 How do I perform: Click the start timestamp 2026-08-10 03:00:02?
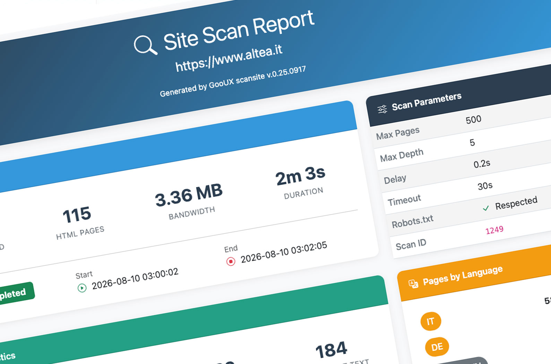[135, 279]
